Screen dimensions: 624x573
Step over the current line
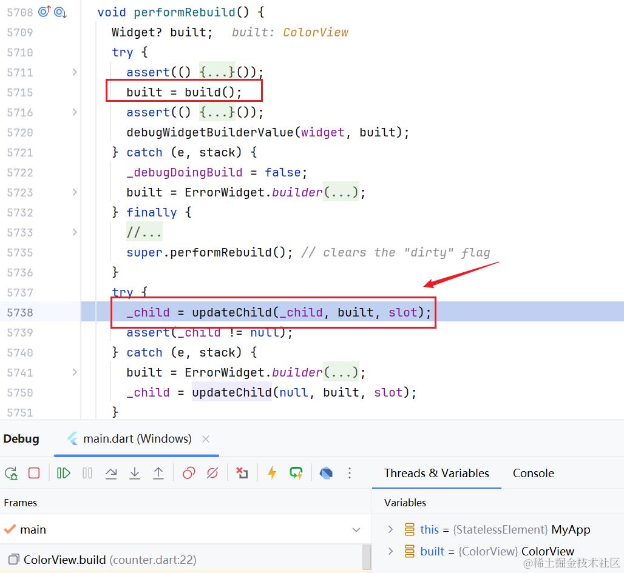tap(111, 473)
